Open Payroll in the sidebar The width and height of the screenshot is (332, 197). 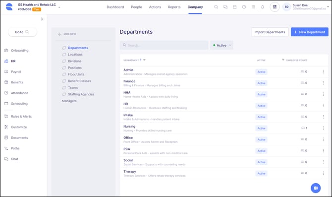pos(13,71)
